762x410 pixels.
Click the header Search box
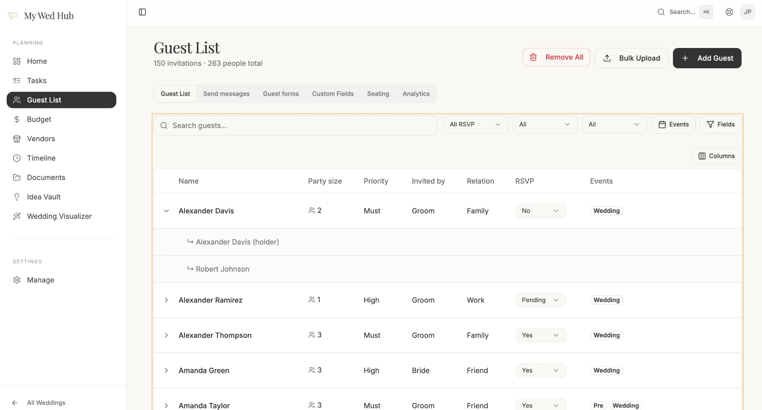(685, 12)
